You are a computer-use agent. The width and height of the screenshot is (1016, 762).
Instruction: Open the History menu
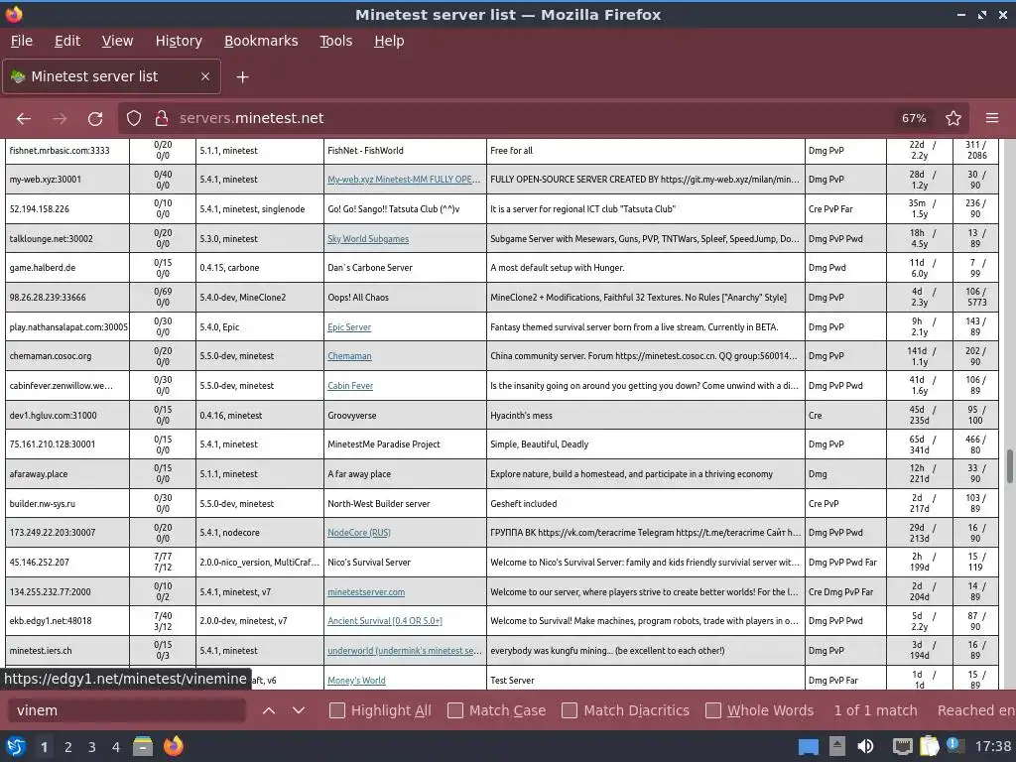point(179,41)
